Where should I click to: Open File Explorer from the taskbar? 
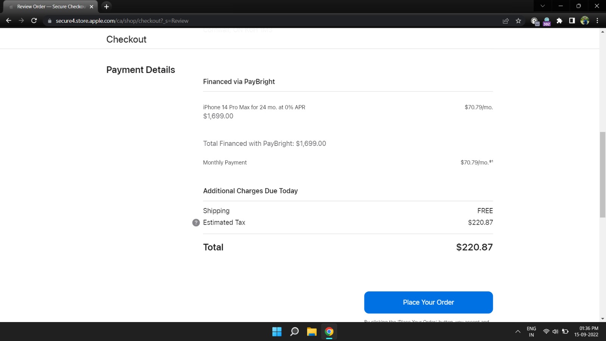(312, 332)
